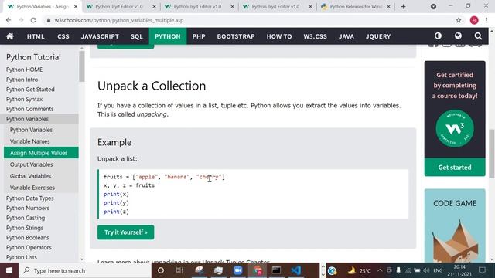Open the Chrome profile avatar
Viewport: 495px width, 278px height.
[474, 20]
